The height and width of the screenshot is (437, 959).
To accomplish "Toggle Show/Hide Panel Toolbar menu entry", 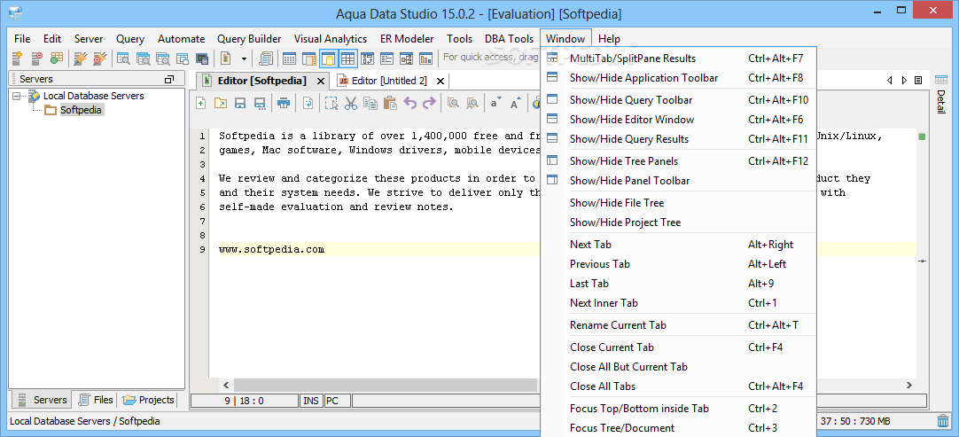I will 678,181.
